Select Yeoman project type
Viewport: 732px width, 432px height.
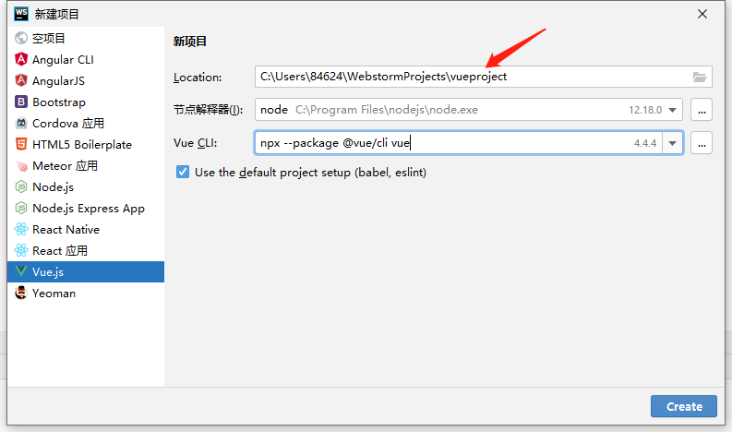coord(86,294)
